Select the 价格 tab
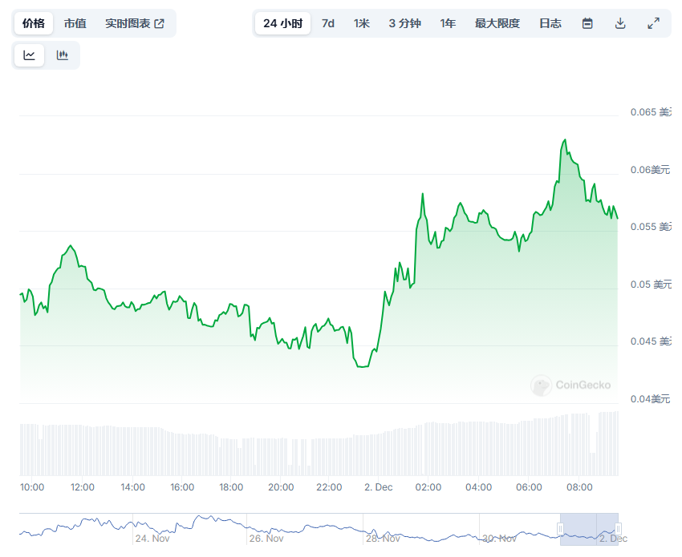682x557 pixels. click(x=34, y=23)
